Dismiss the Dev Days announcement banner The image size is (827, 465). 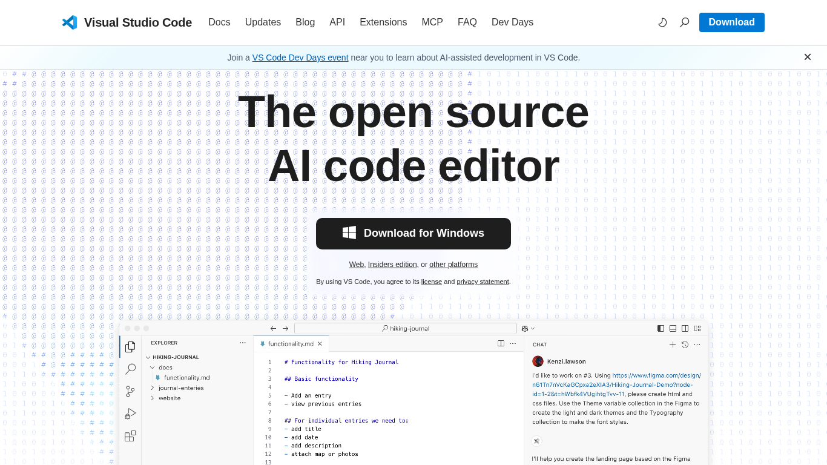coord(807,57)
